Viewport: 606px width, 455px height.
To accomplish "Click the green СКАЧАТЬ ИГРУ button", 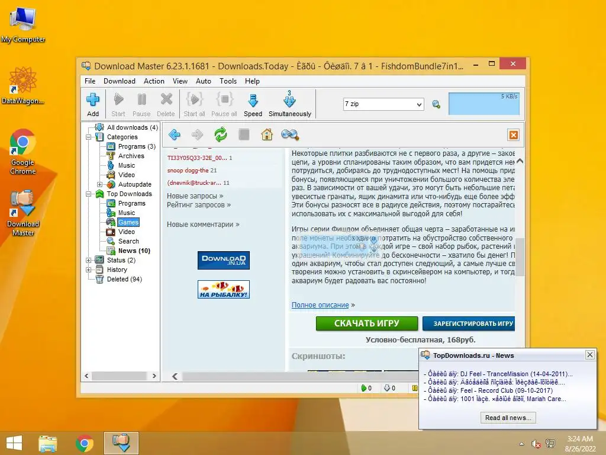I will [367, 323].
